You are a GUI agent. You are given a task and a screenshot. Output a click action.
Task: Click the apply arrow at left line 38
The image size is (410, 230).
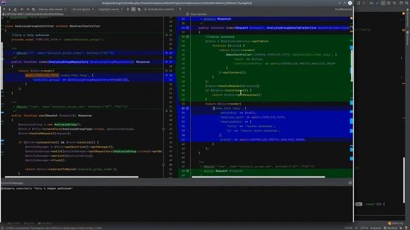click(x=167, y=111)
